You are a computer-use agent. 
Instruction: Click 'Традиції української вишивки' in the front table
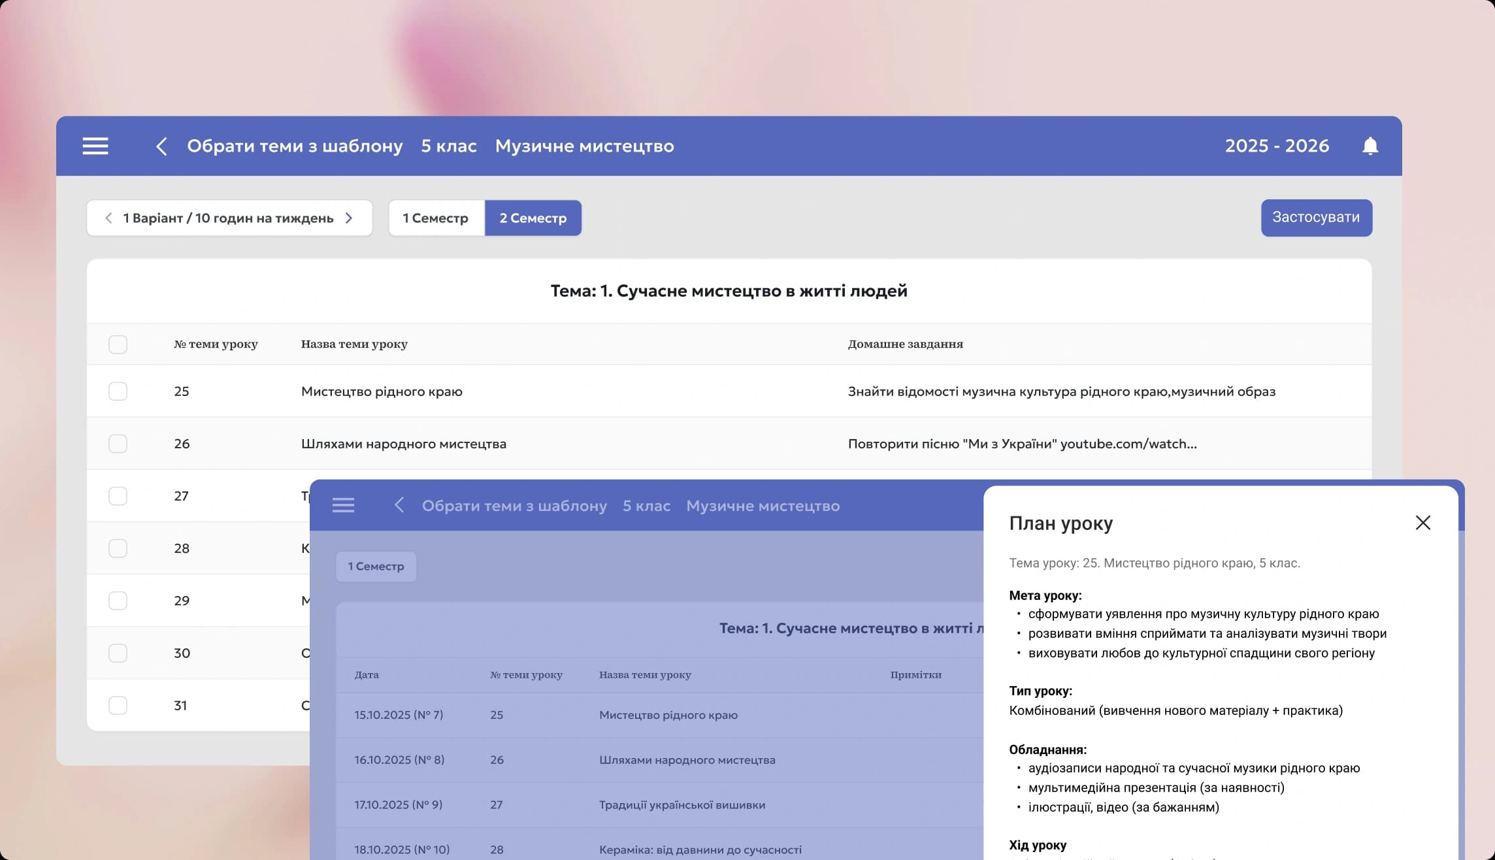[682, 805]
